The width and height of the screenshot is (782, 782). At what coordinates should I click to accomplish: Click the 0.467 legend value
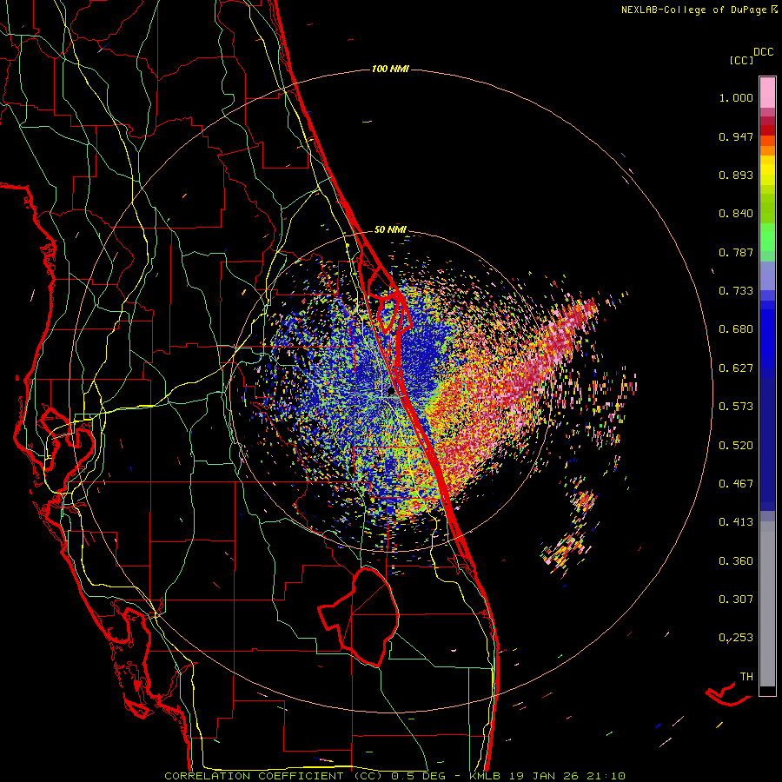pyautogui.click(x=736, y=483)
